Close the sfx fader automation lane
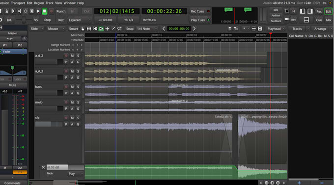The height and width of the screenshot is (185, 334). (43, 167)
